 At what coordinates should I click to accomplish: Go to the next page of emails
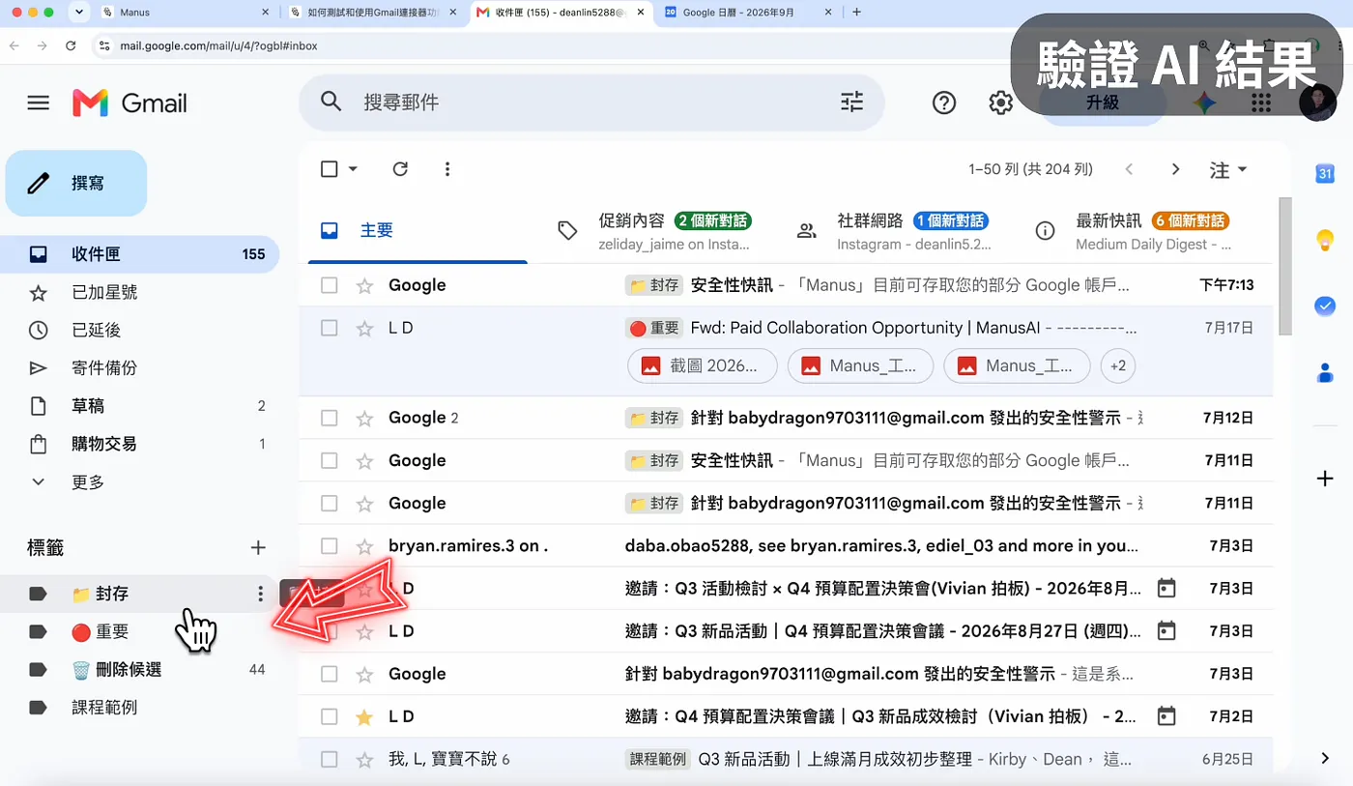(1175, 169)
